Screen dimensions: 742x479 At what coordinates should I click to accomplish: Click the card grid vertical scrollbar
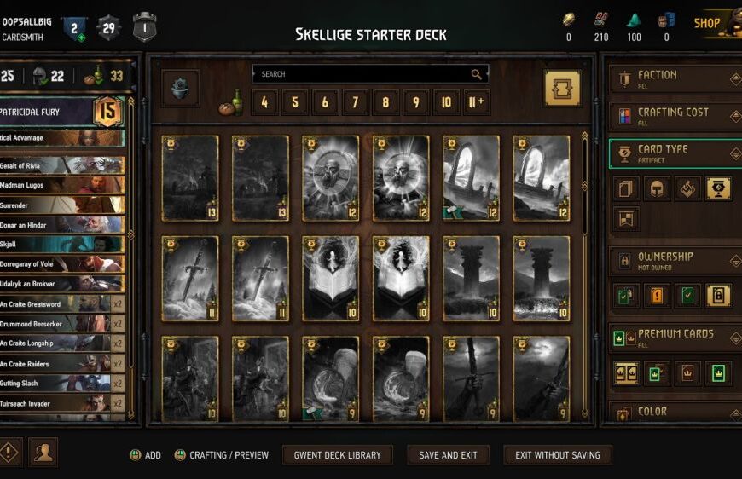click(x=585, y=274)
